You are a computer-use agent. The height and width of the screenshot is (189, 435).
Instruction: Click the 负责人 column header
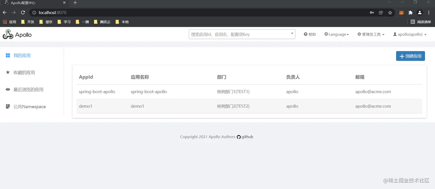293,77
